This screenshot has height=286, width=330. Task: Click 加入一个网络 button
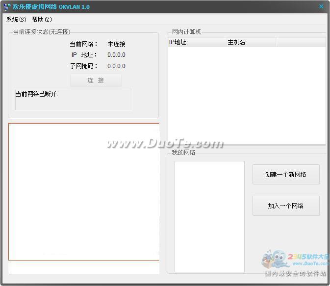[x=286, y=206]
